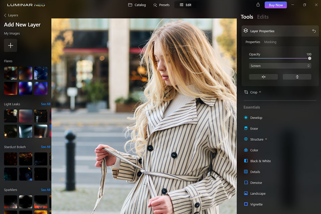Select the blue-white middle Flares thumbnail in bottom row
Viewport: 321px width, 214px height.
point(26,88)
